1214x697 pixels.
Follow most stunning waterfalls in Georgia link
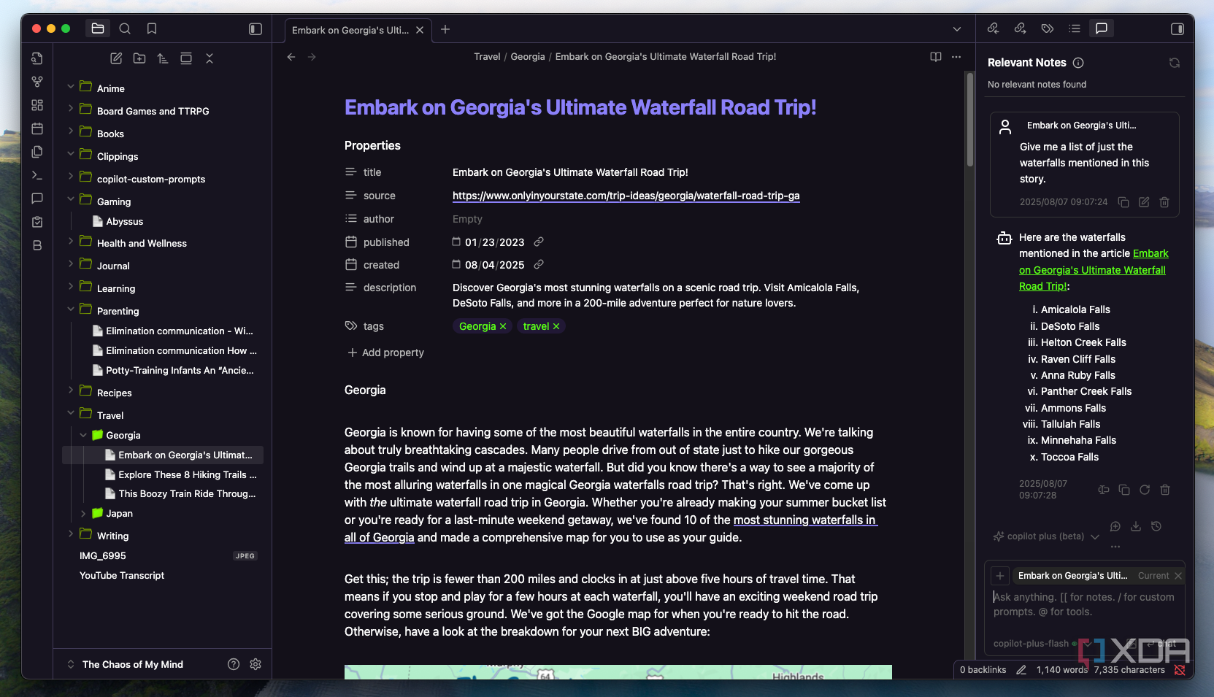[x=804, y=520]
